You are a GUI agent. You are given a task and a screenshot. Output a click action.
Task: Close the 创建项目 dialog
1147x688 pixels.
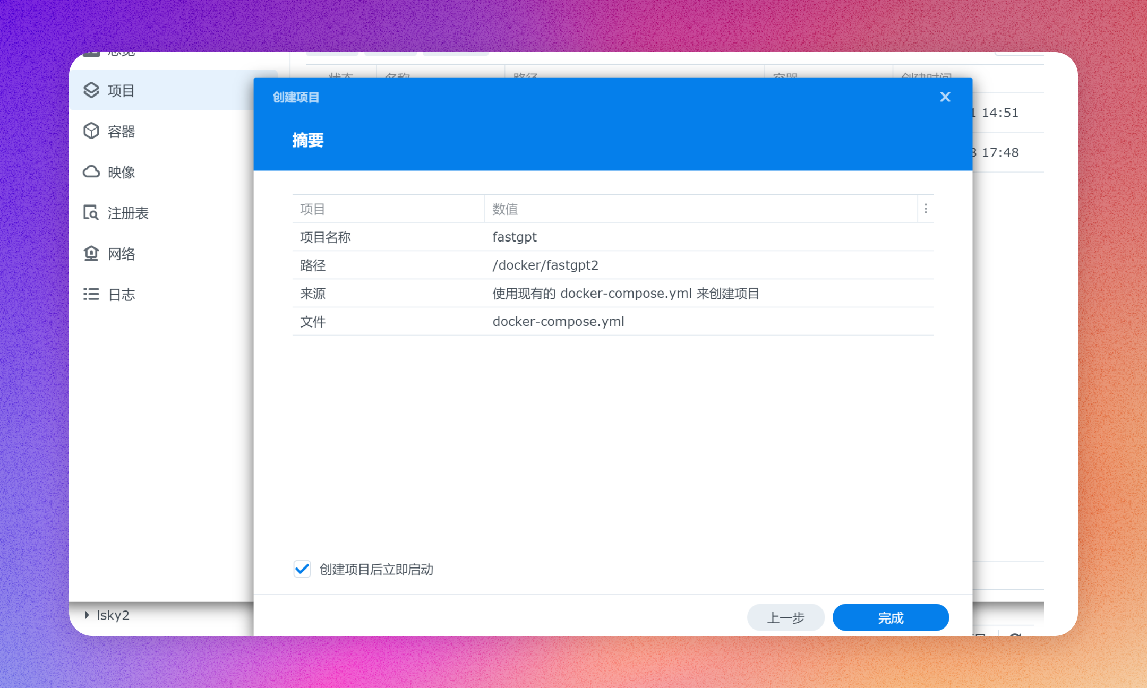coord(945,97)
